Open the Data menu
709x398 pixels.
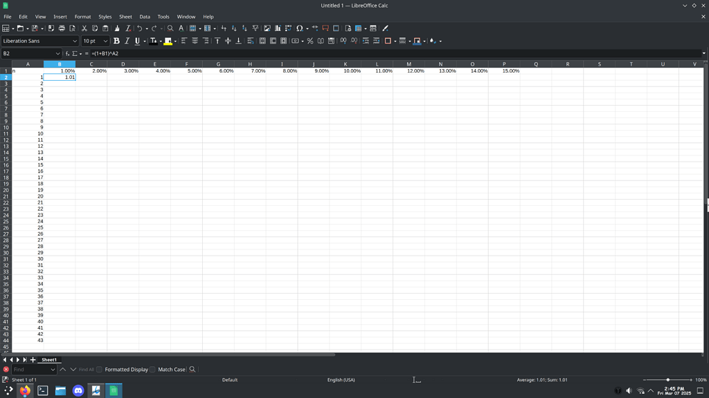[x=144, y=17]
